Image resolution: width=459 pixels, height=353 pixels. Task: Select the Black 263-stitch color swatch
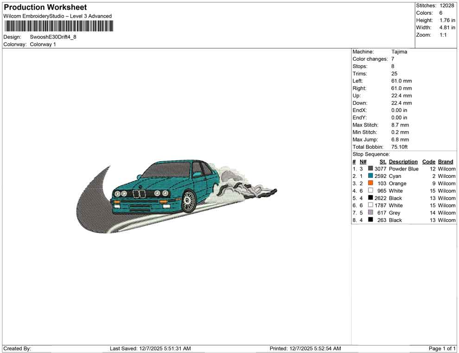370,220
